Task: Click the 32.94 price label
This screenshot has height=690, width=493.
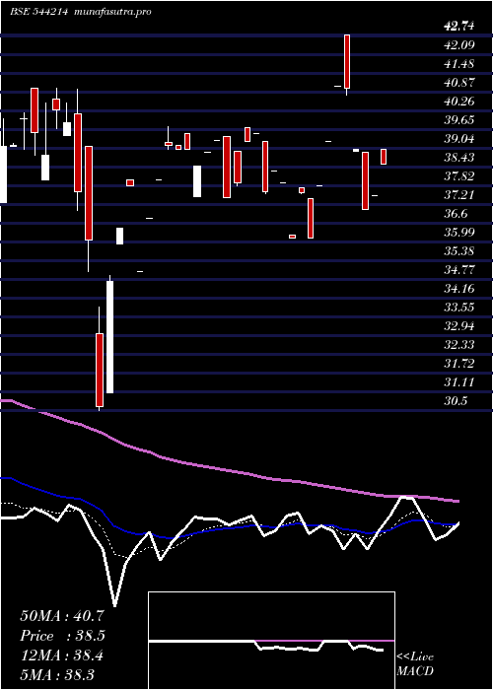Action: 459,326
